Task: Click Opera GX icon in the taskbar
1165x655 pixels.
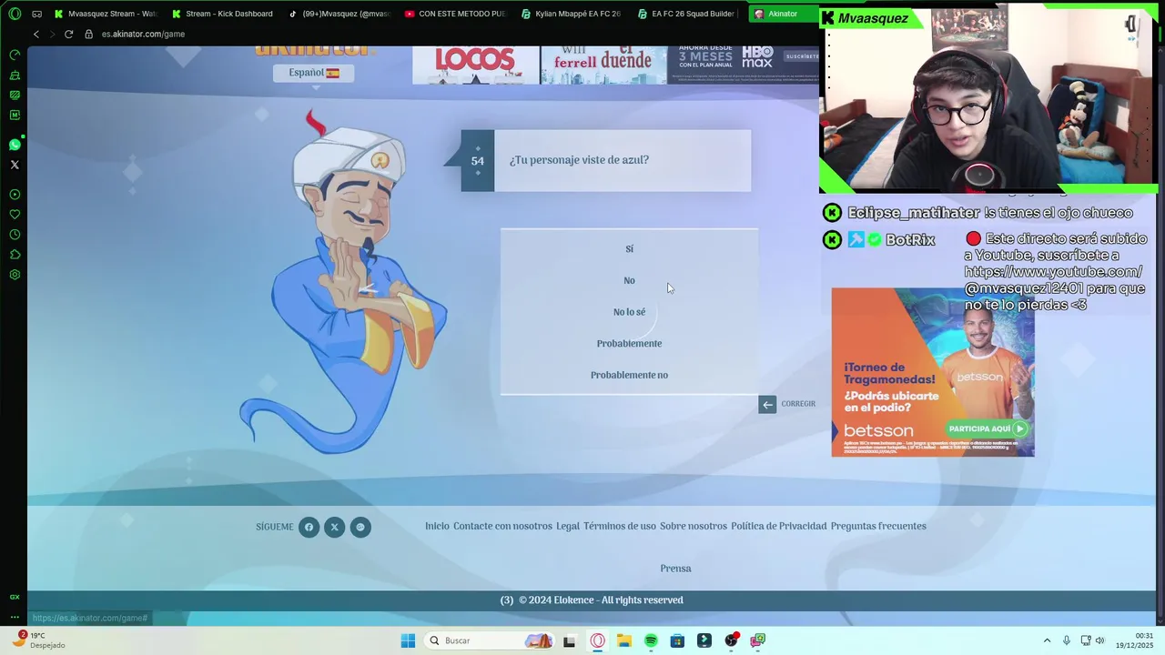Action: coord(597,640)
